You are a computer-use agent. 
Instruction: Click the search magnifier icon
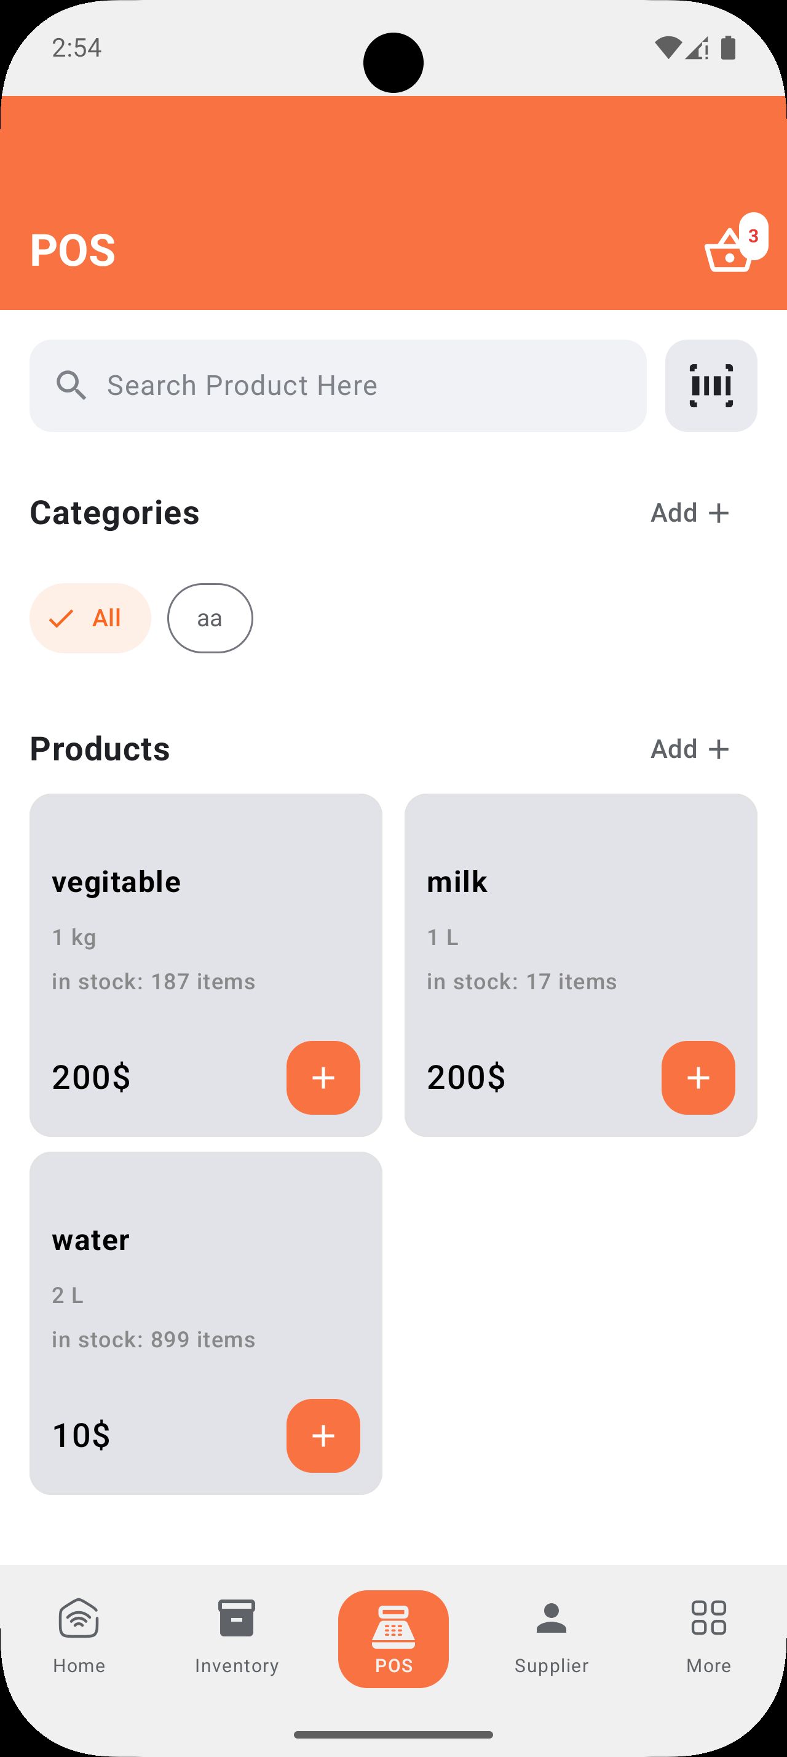pyautogui.click(x=71, y=386)
